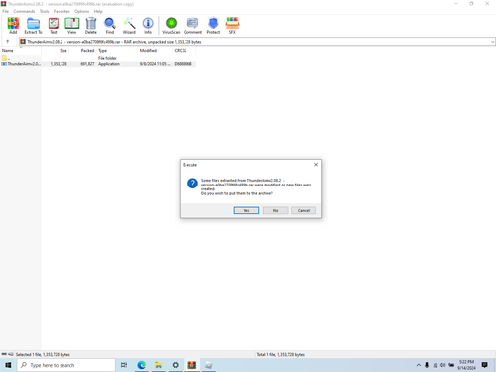This screenshot has width=496, height=372.
Task: Open the Comment tool
Action: click(192, 26)
